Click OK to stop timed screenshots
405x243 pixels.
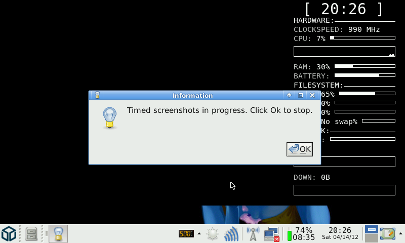pos(300,149)
